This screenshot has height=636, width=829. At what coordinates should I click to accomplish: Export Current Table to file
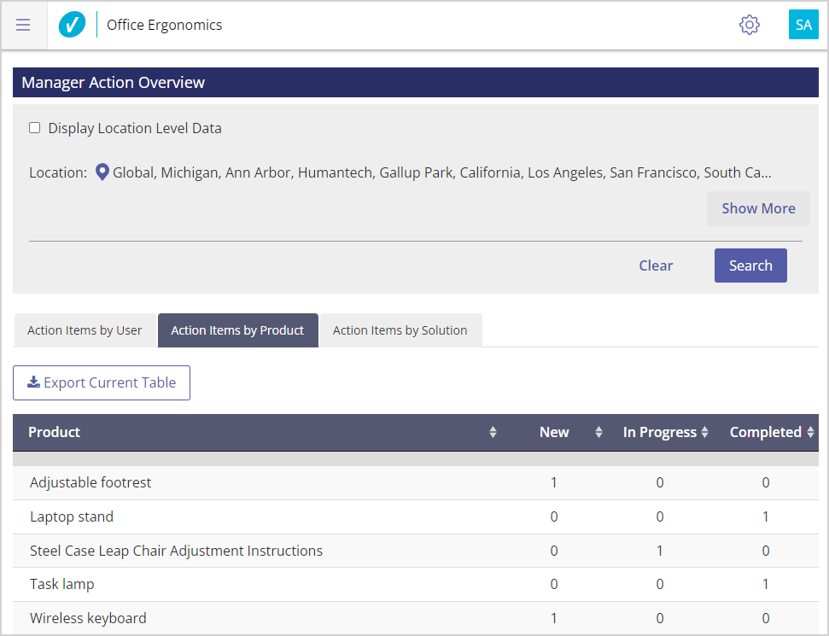[102, 382]
